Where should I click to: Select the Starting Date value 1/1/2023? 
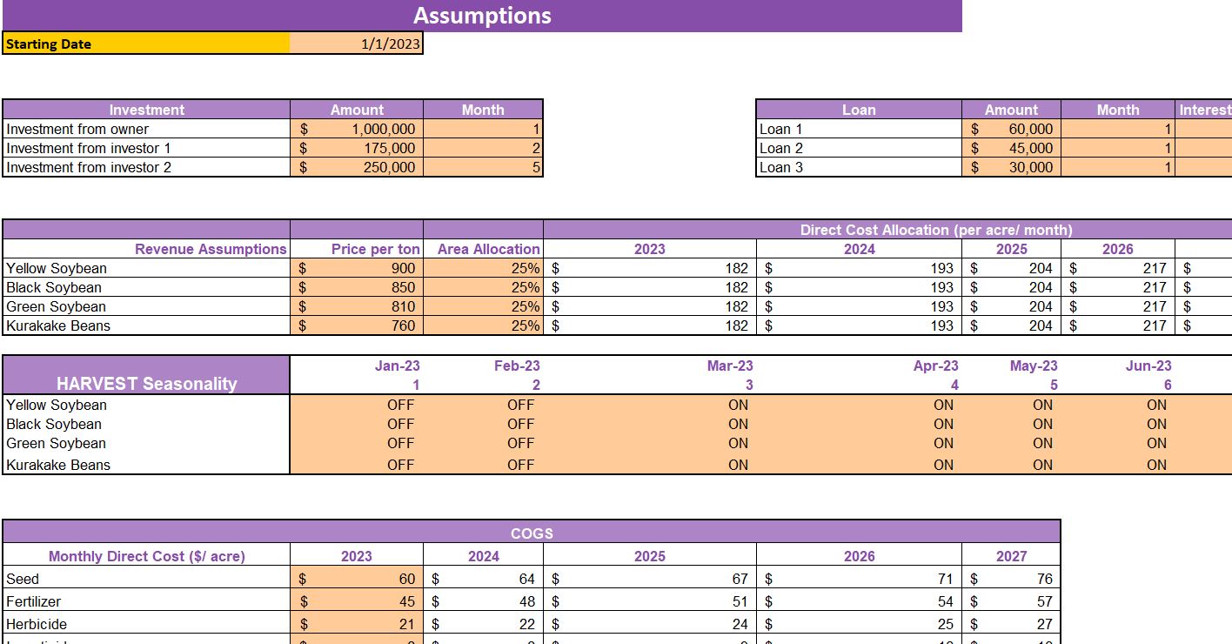[357, 44]
